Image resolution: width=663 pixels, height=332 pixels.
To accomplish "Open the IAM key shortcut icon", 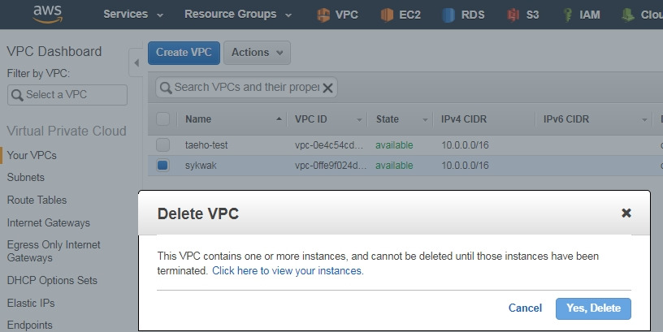I will pos(568,15).
